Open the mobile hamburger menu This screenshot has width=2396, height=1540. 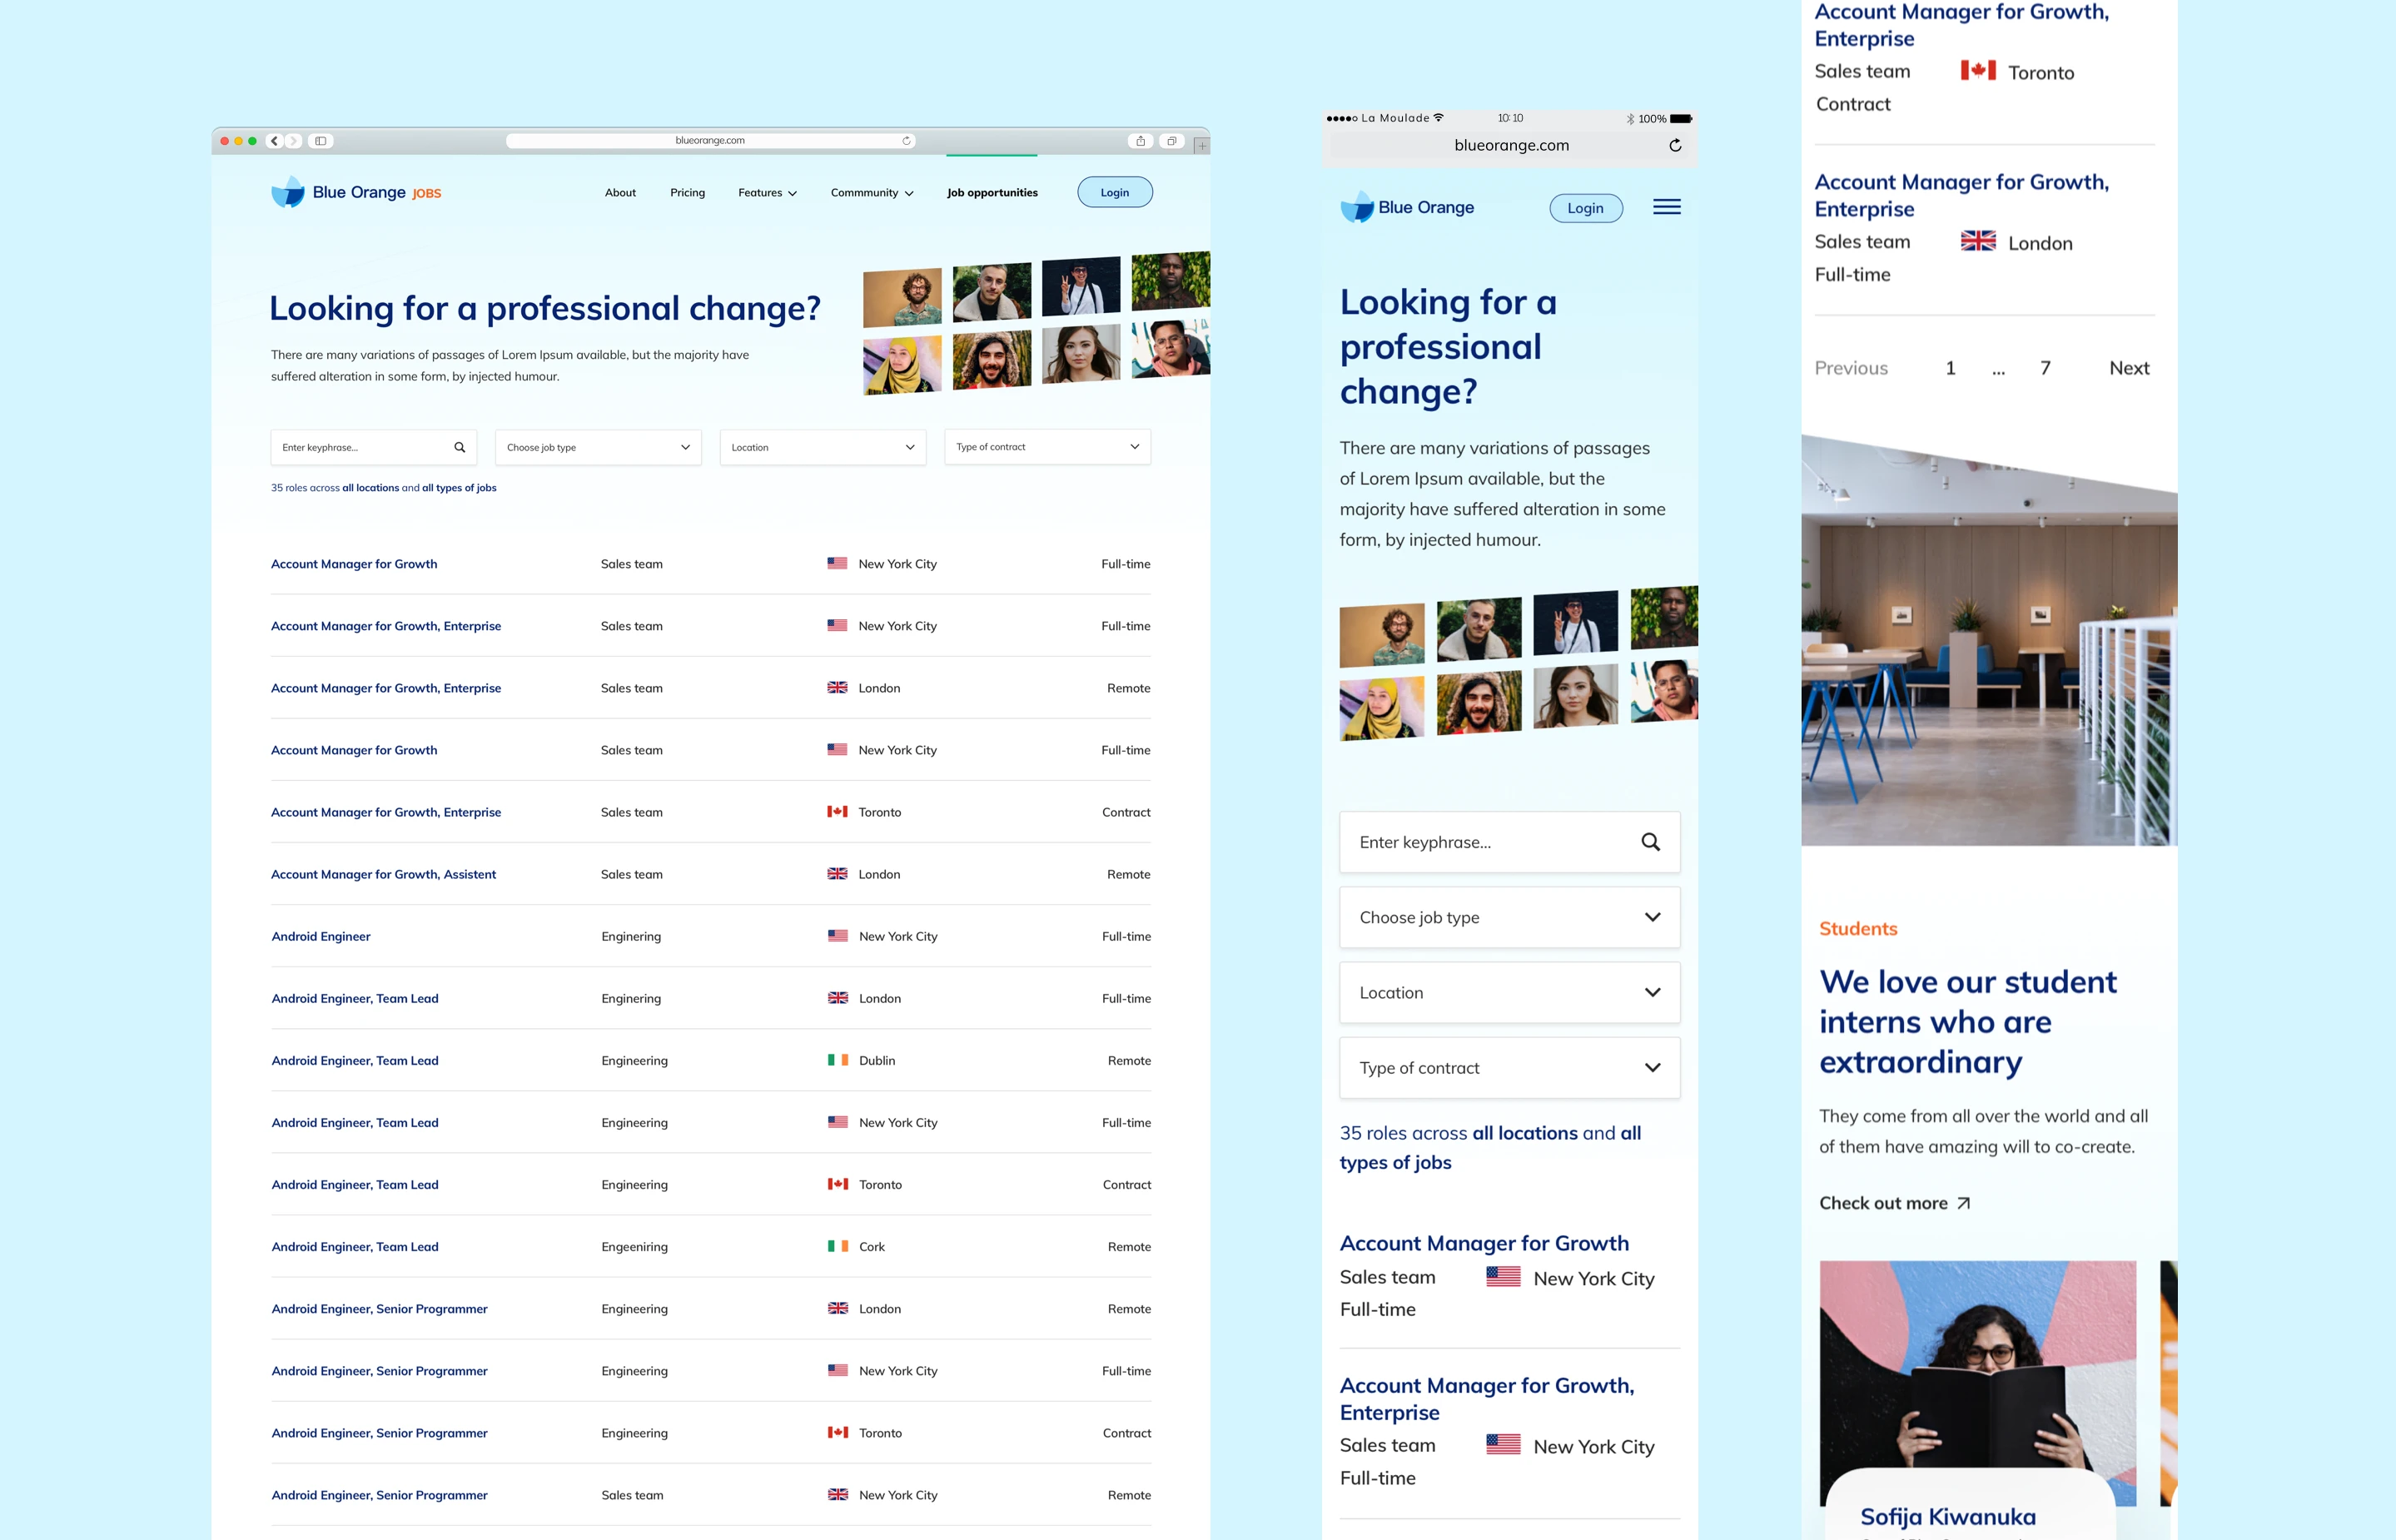1666,207
